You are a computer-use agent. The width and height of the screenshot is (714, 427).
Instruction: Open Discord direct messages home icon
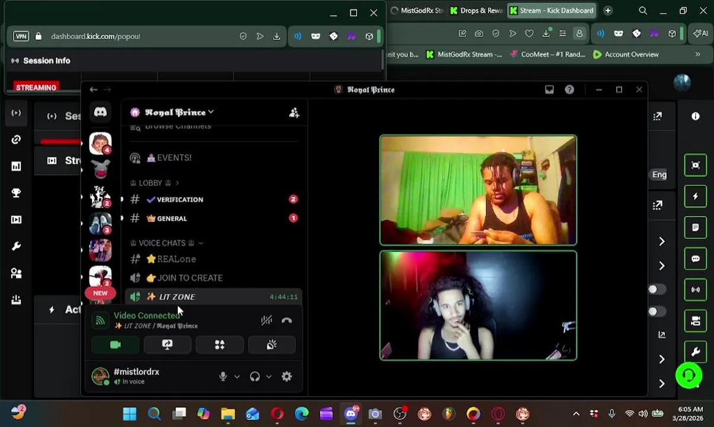click(100, 112)
